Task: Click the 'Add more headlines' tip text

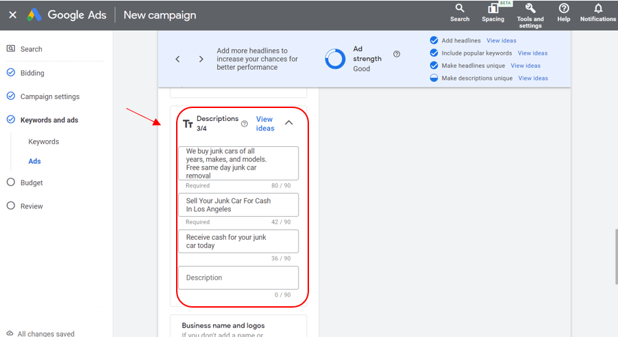Action: [x=257, y=59]
